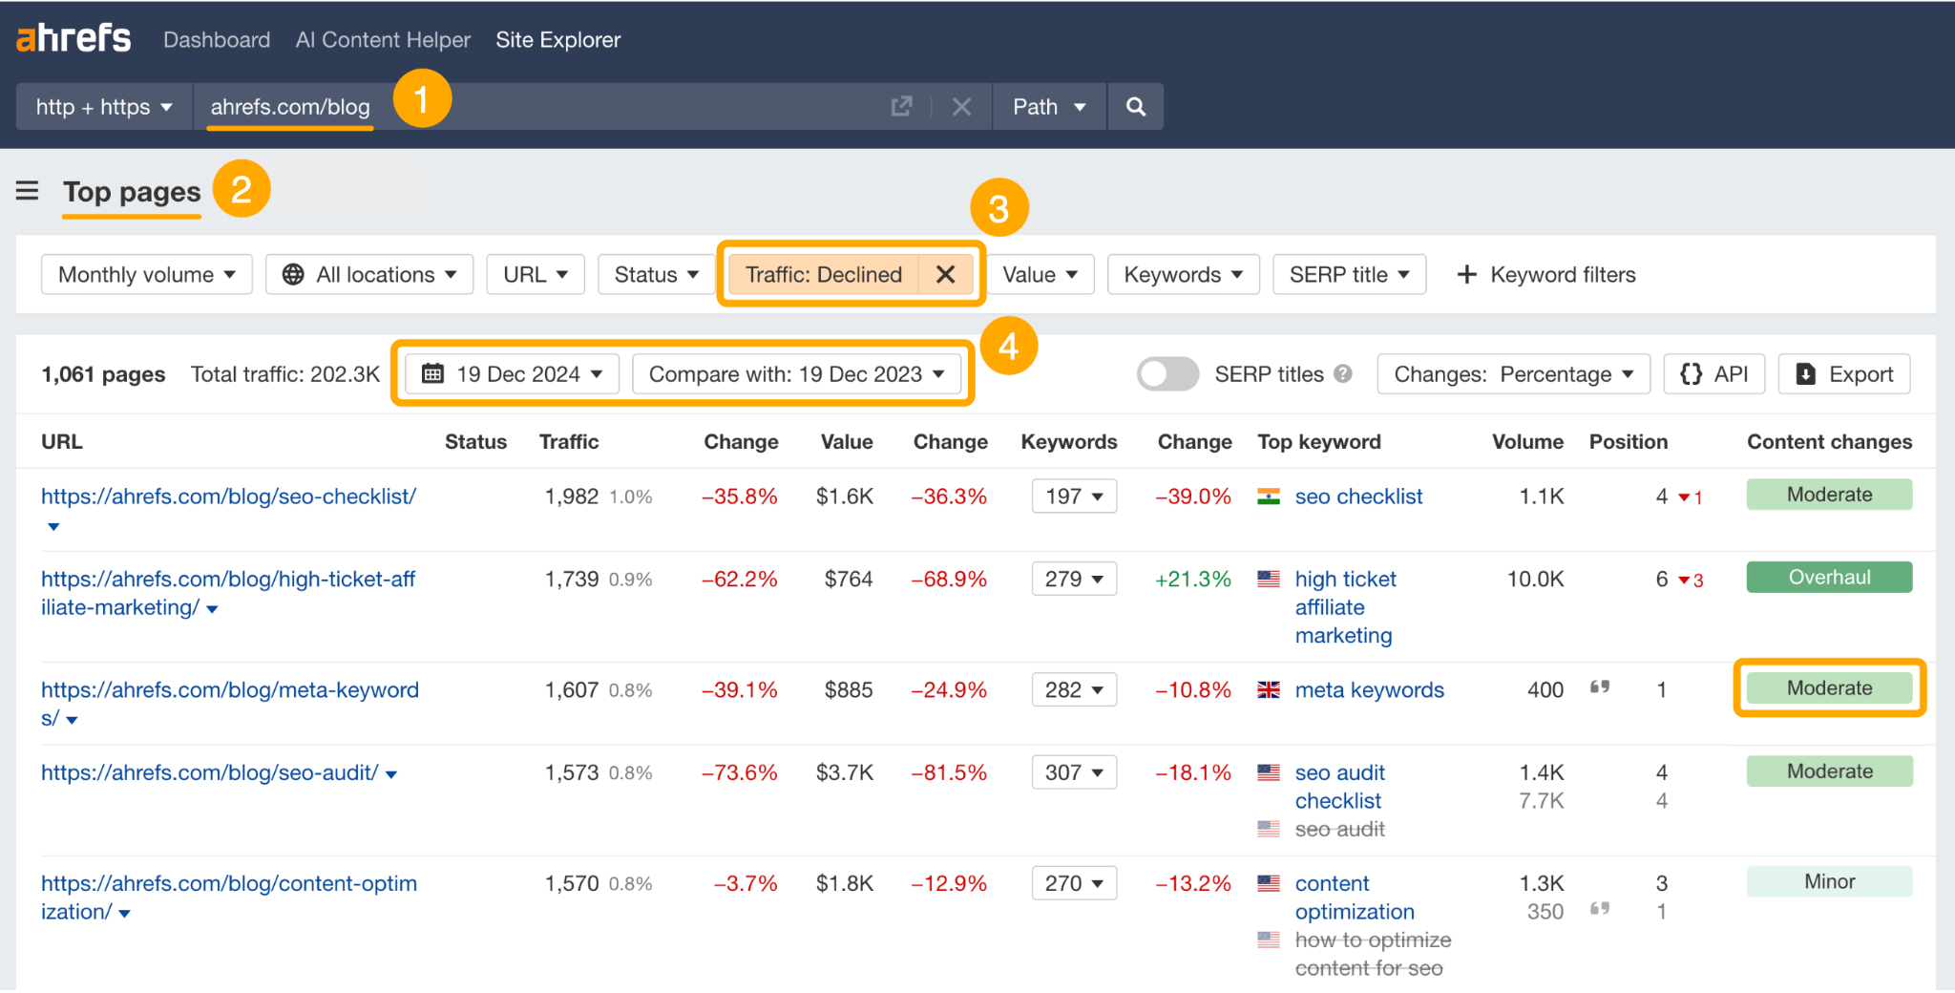Enable the SERP titles toggle
Viewport: 1955px width, 993px height.
pyautogui.click(x=1167, y=373)
